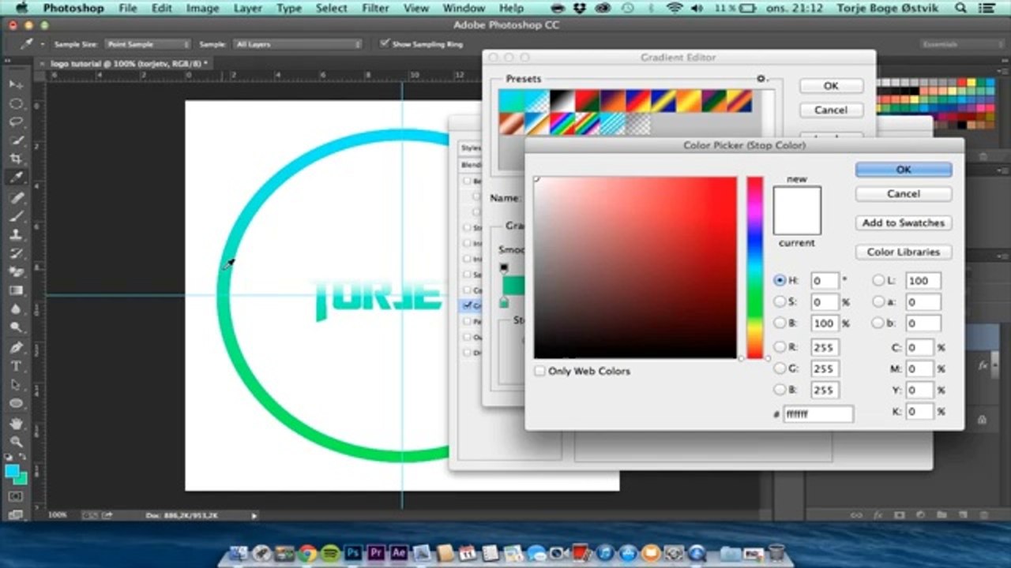This screenshot has width=1011, height=568.
Task: Select the Lab b radio button
Action: (x=878, y=323)
